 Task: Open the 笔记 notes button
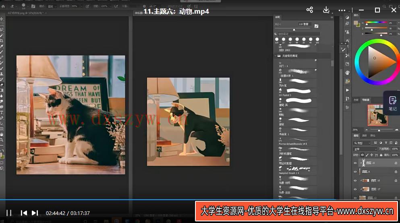tap(392, 103)
